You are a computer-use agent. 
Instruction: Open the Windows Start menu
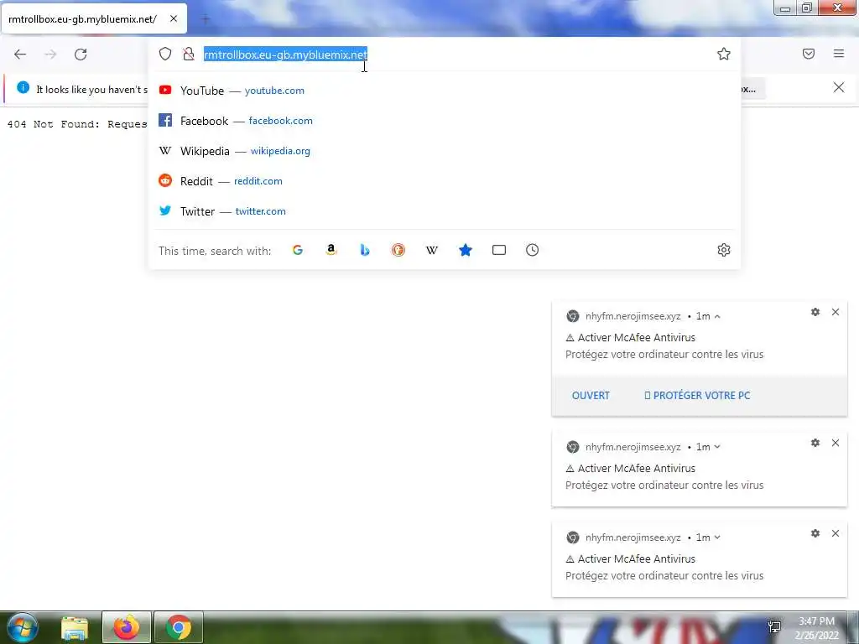click(22, 627)
